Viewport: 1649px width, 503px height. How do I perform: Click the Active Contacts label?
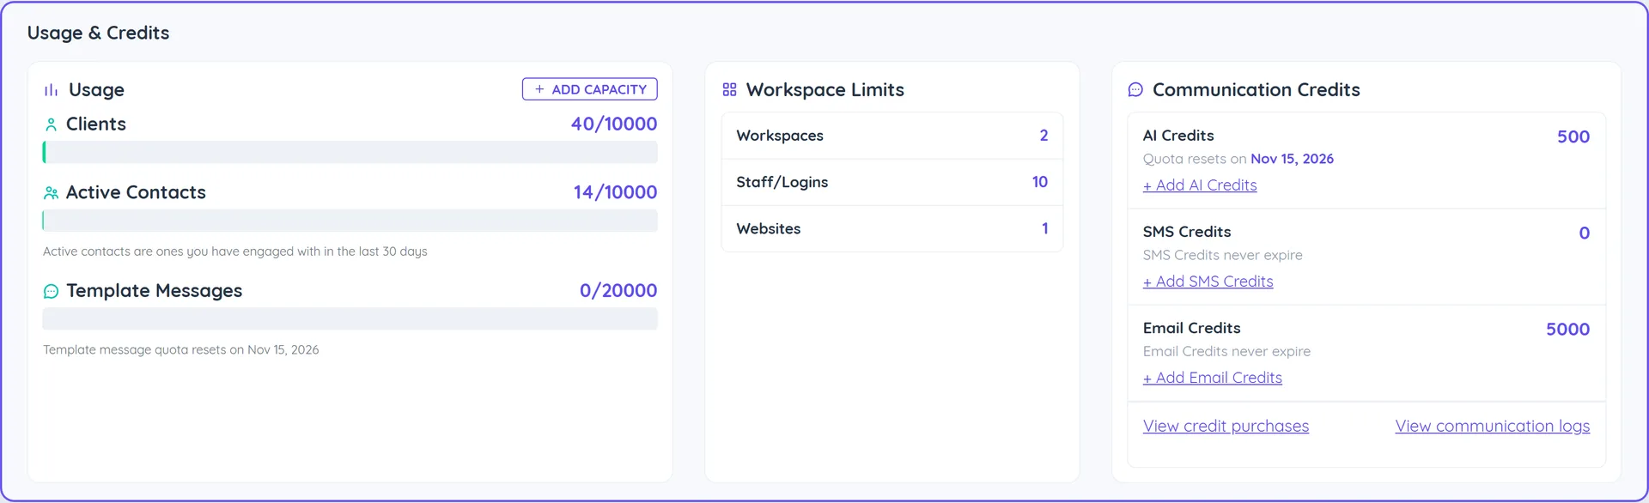136,192
